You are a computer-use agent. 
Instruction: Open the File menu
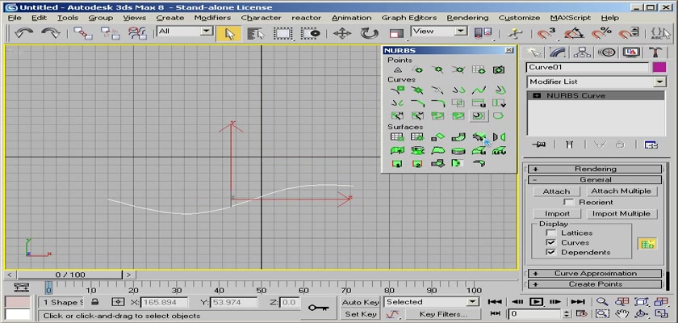click(x=15, y=18)
